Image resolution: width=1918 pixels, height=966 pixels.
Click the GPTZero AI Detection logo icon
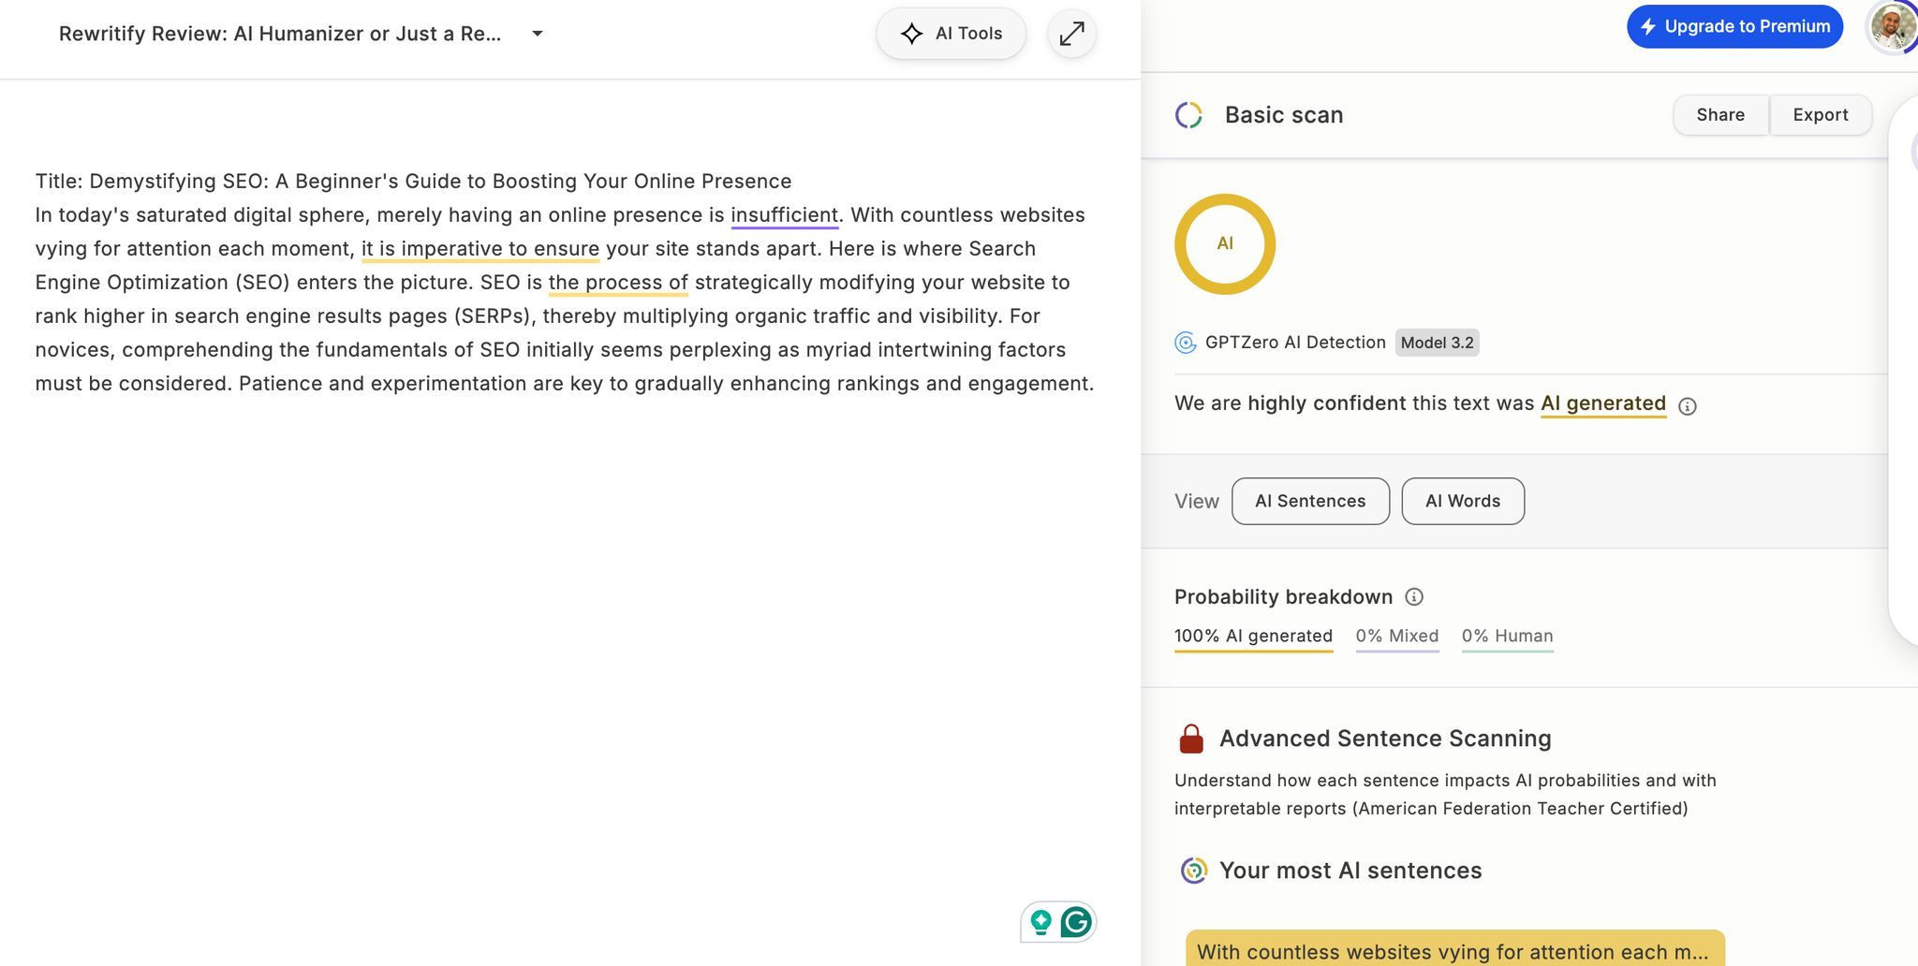click(x=1185, y=343)
